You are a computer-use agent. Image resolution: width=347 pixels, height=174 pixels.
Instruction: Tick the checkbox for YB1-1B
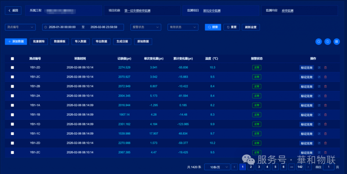pos(13,114)
